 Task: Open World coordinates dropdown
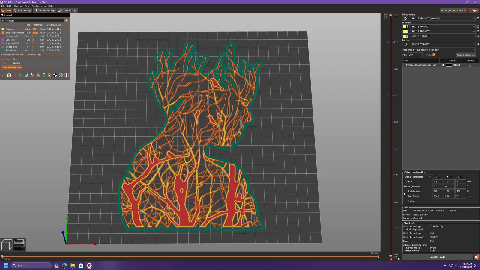point(418,177)
